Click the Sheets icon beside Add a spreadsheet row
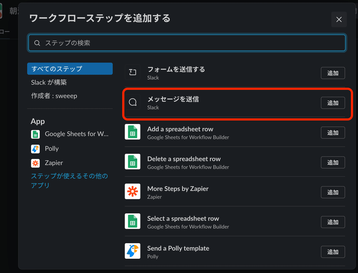The width and height of the screenshot is (358, 273). (132, 132)
